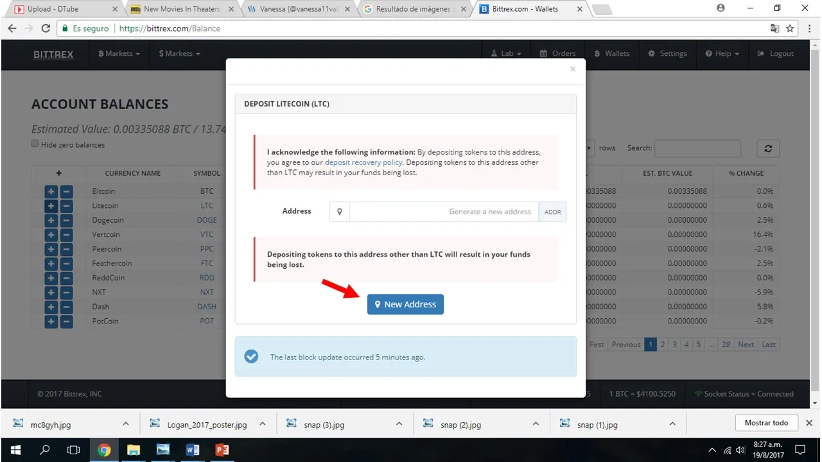Open Word from the taskbar
822x462 pixels.
click(193, 450)
